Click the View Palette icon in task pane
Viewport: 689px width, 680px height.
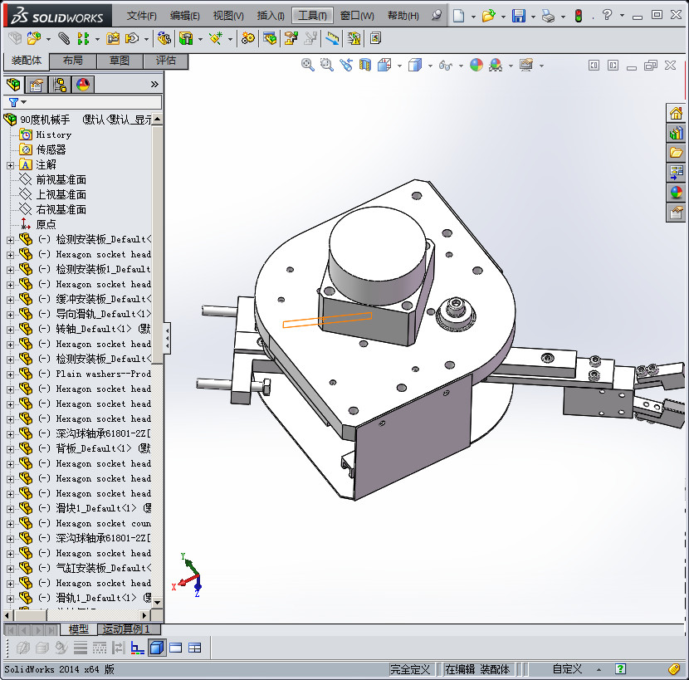(x=676, y=172)
